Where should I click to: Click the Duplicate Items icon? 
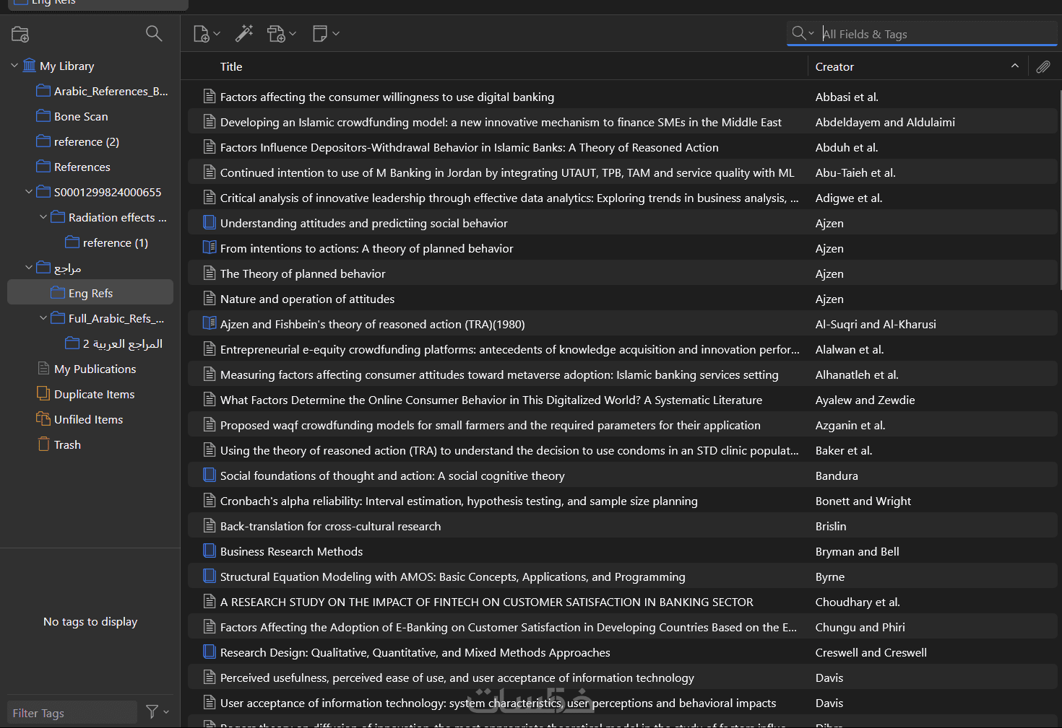coord(43,394)
